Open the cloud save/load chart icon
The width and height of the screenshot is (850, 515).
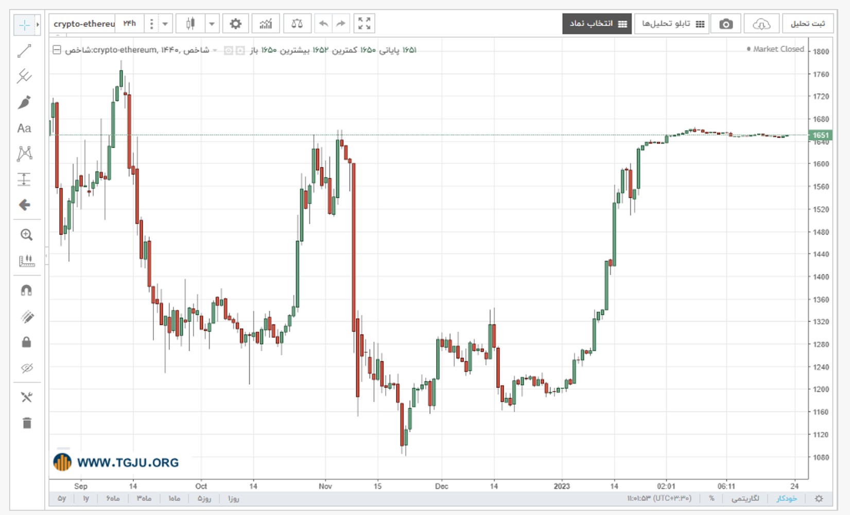761,24
